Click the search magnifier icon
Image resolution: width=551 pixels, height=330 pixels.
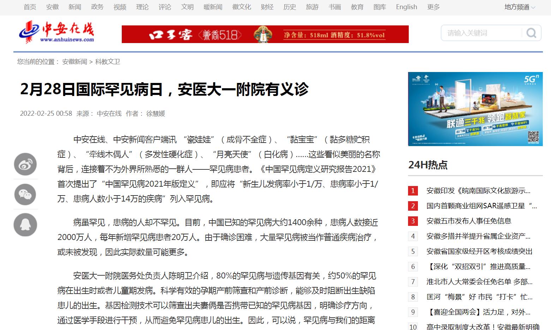pyautogui.click(x=531, y=33)
